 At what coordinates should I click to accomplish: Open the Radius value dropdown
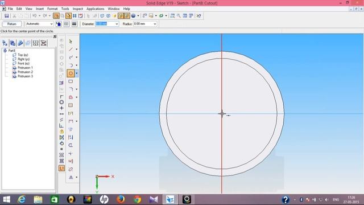click(155, 24)
